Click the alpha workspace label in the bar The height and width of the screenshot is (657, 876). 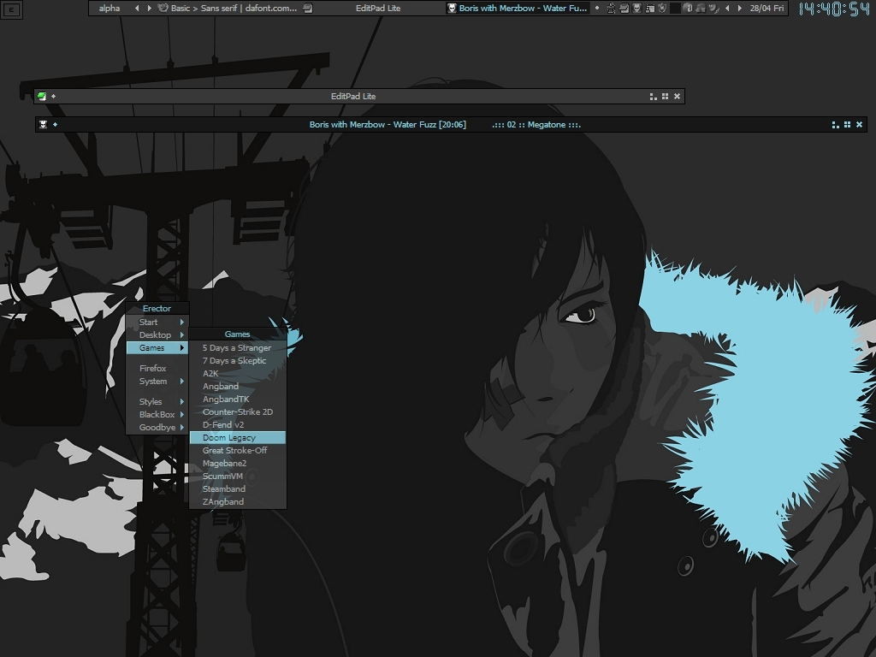pos(109,9)
